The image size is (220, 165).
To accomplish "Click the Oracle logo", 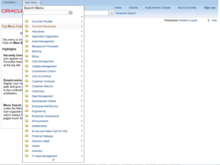I will click(12, 11).
